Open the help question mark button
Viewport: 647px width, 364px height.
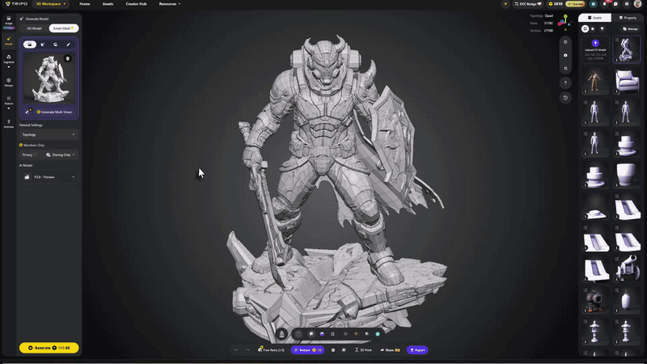tap(565, 83)
